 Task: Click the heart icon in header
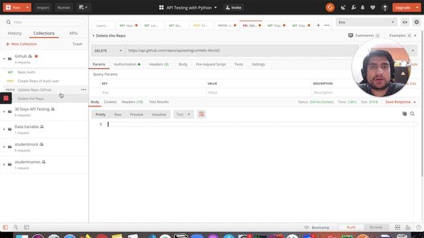click(x=372, y=7)
